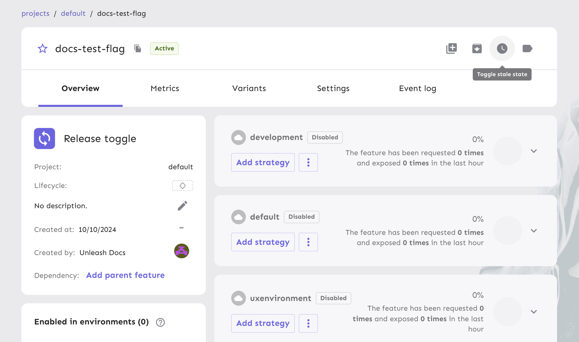Viewport: 579px width, 342px height.
Task: Click the star/favorite icon for docs-test-flag
Action: [x=42, y=48]
